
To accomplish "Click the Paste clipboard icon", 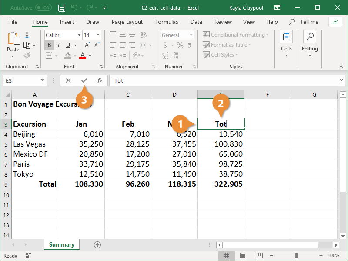I will pyautogui.click(x=13, y=39).
